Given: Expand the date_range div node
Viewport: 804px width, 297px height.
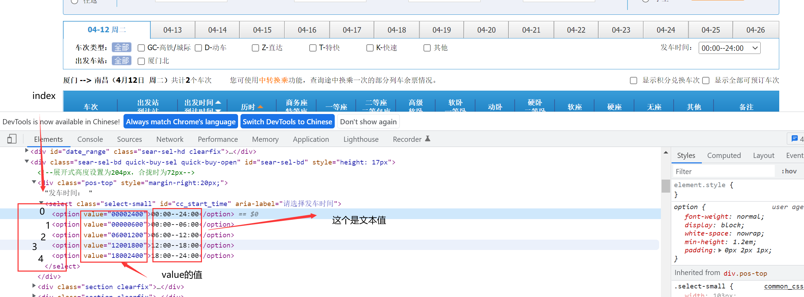Looking at the screenshot, I should (27, 151).
